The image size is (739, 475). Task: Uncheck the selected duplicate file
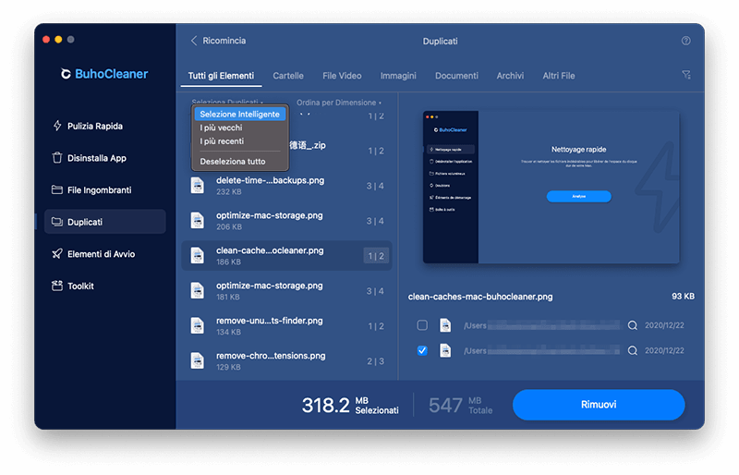[422, 350]
